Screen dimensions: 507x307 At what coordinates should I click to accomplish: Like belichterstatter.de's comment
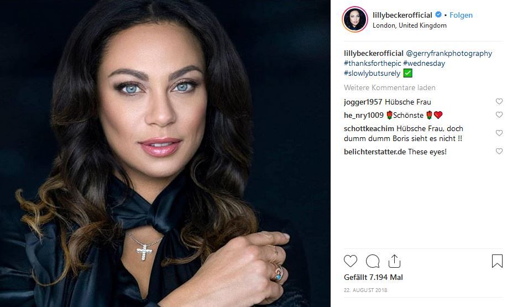[499, 152]
